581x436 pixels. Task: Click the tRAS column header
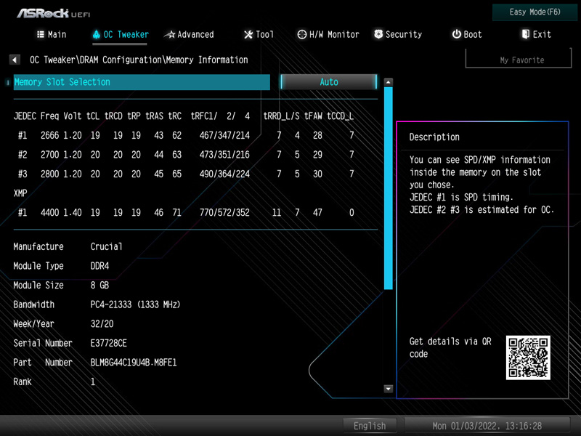(x=154, y=116)
